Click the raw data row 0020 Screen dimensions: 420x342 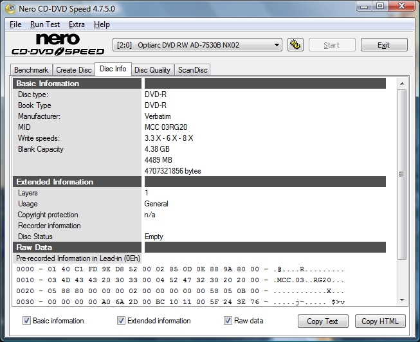point(180,291)
